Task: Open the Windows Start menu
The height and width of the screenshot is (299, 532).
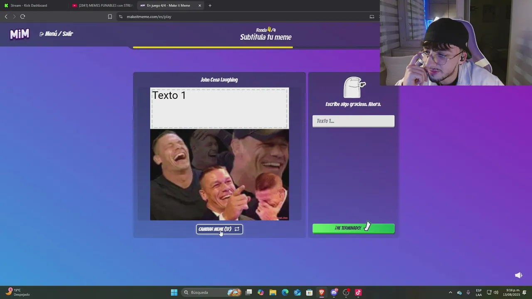Action: tap(174, 292)
